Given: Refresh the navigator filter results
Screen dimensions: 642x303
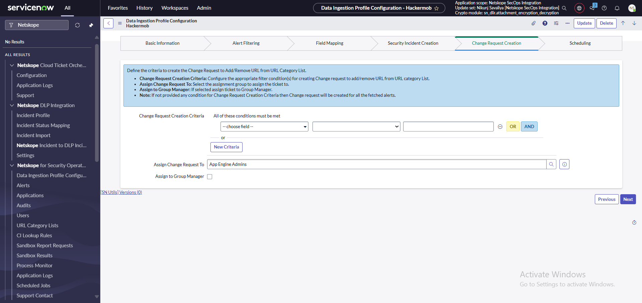Looking at the screenshot, I should tap(77, 25).
